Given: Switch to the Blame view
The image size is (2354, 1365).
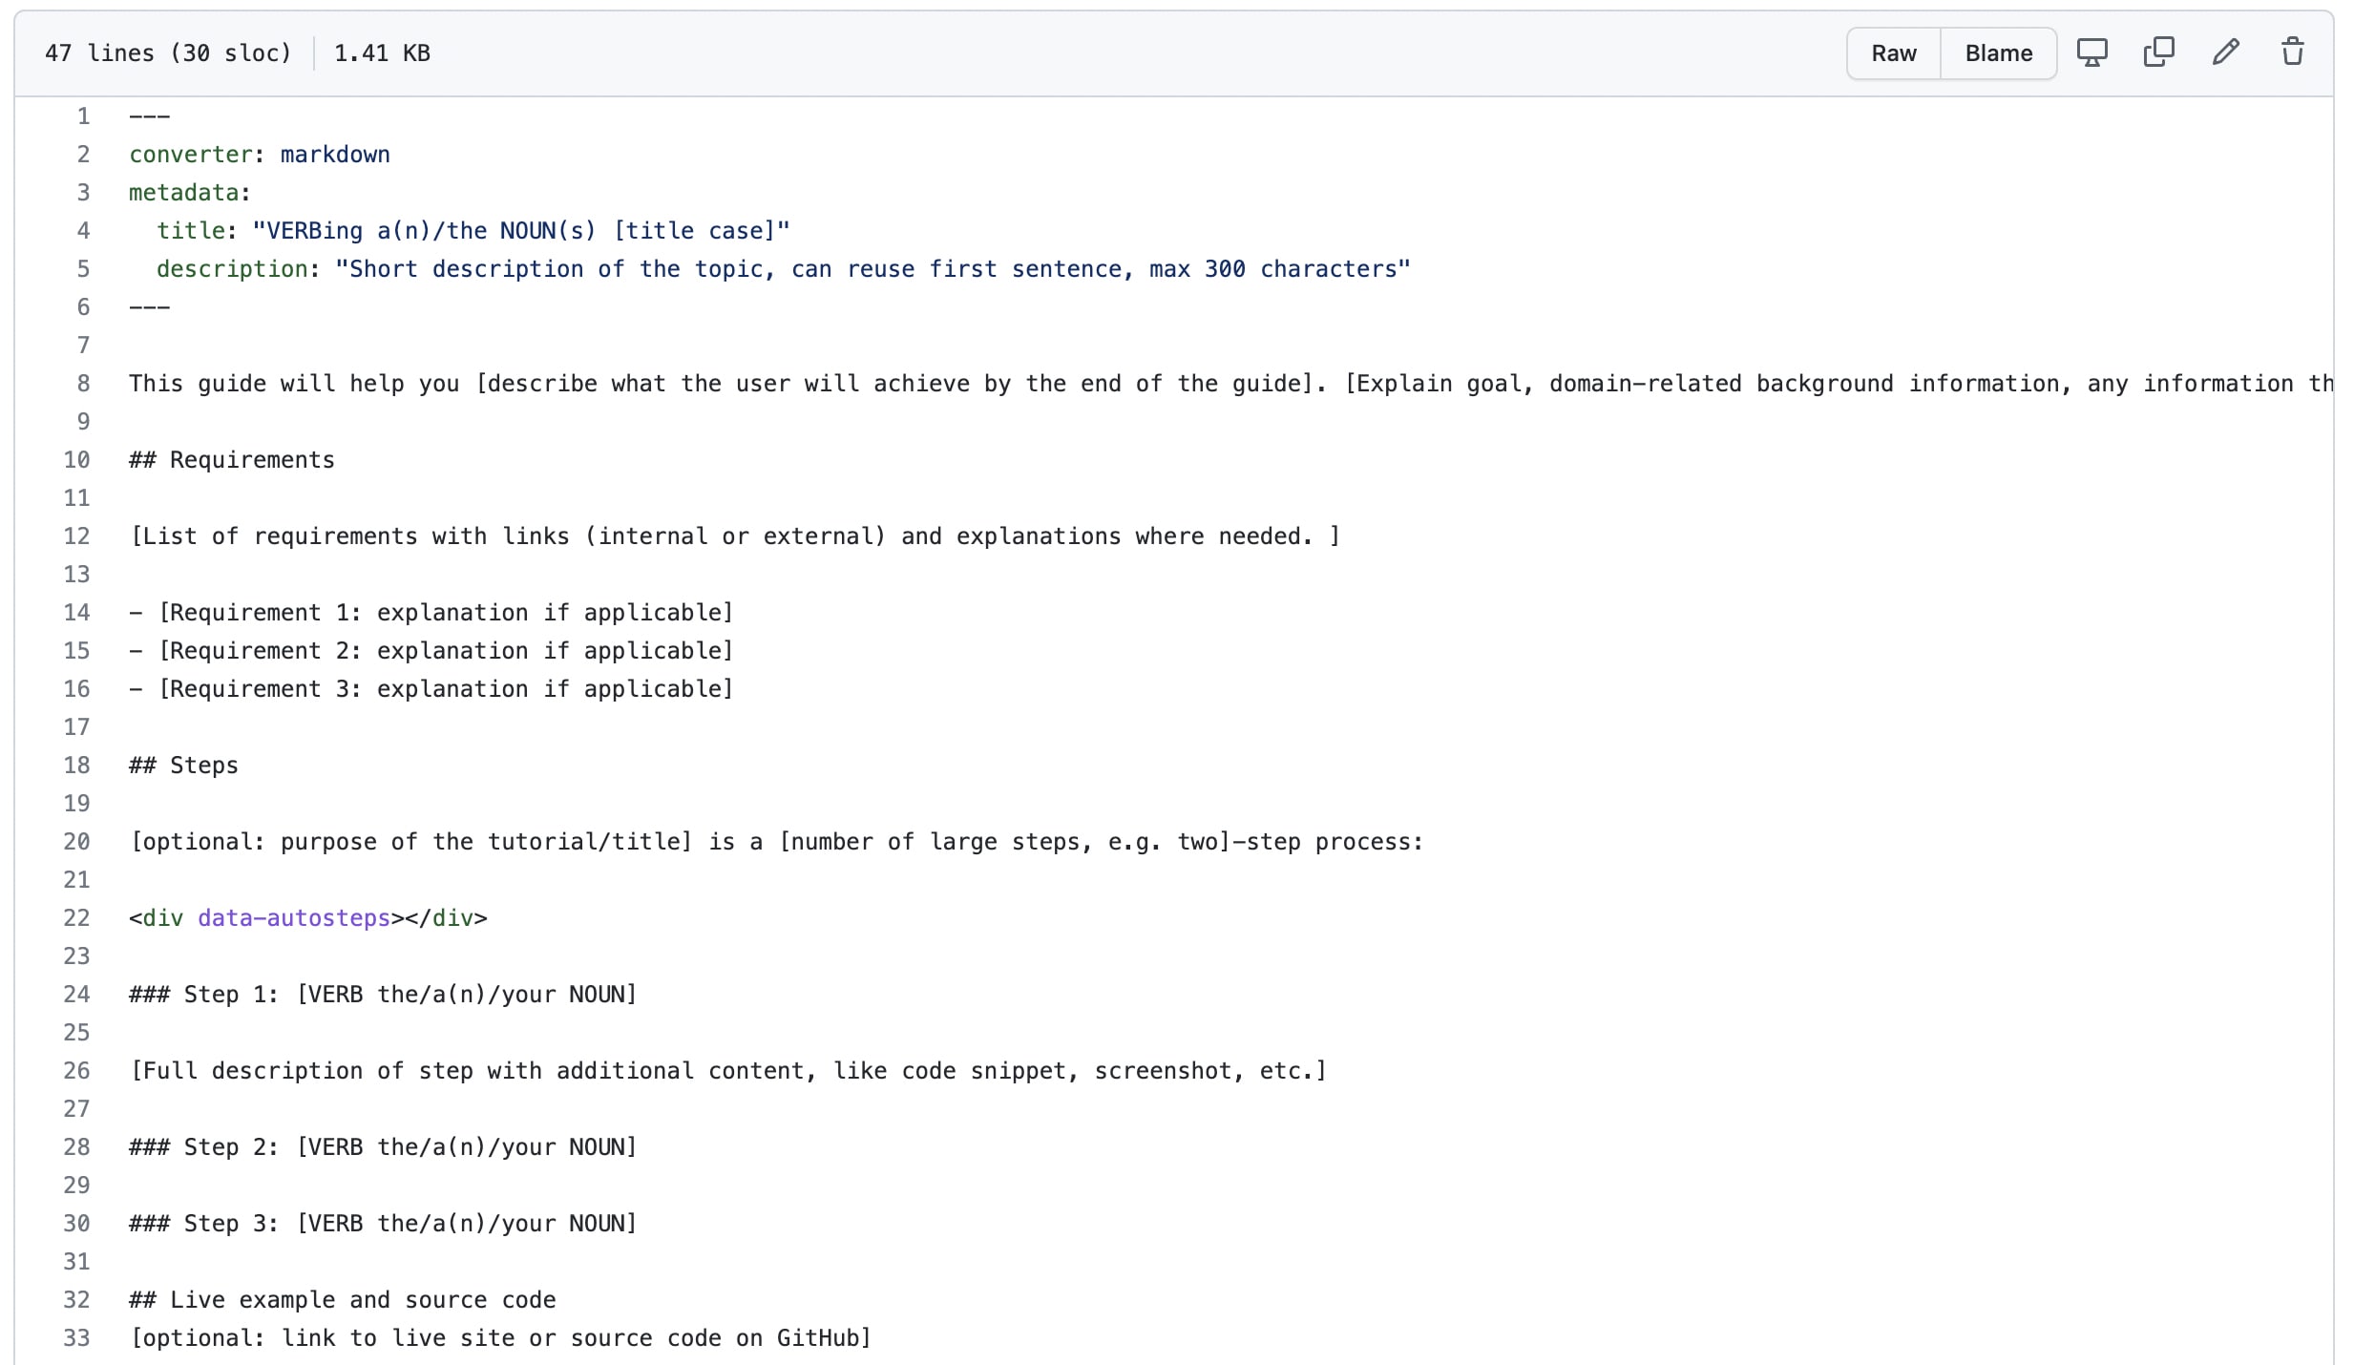Looking at the screenshot, I should (x=1997, y=52).
